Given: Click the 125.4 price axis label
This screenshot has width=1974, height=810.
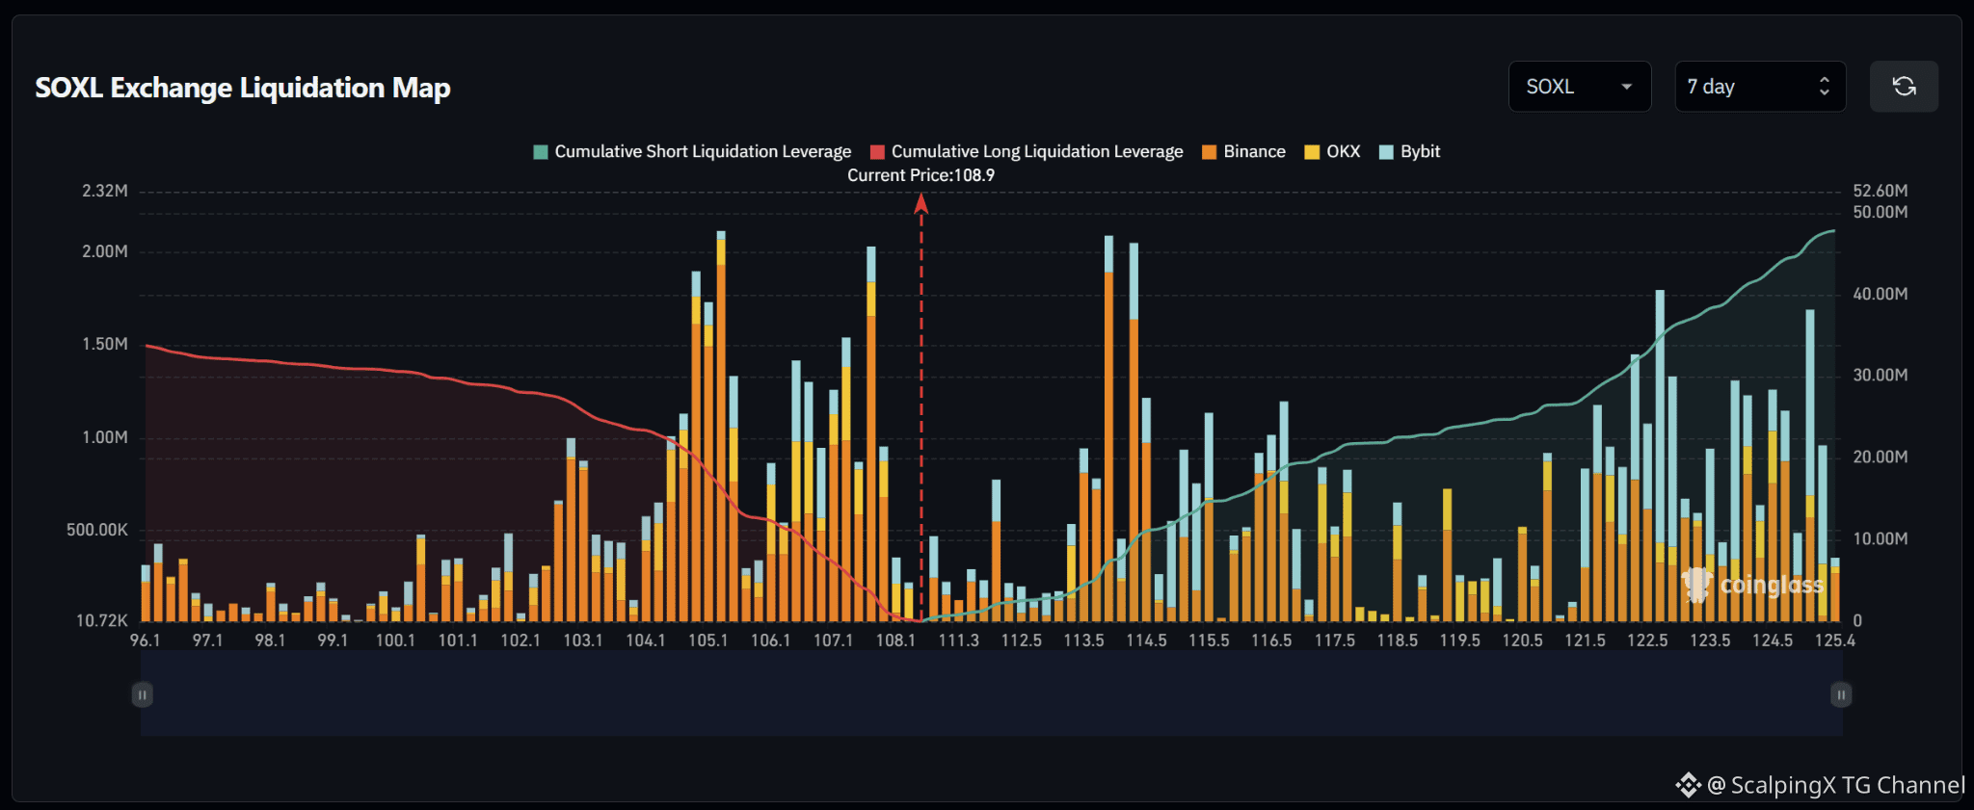Looking at the screenshot, I should click(x=1835, y=640).
